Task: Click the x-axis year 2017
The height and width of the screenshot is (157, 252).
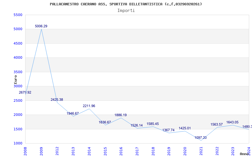Action: pos(137,151)
